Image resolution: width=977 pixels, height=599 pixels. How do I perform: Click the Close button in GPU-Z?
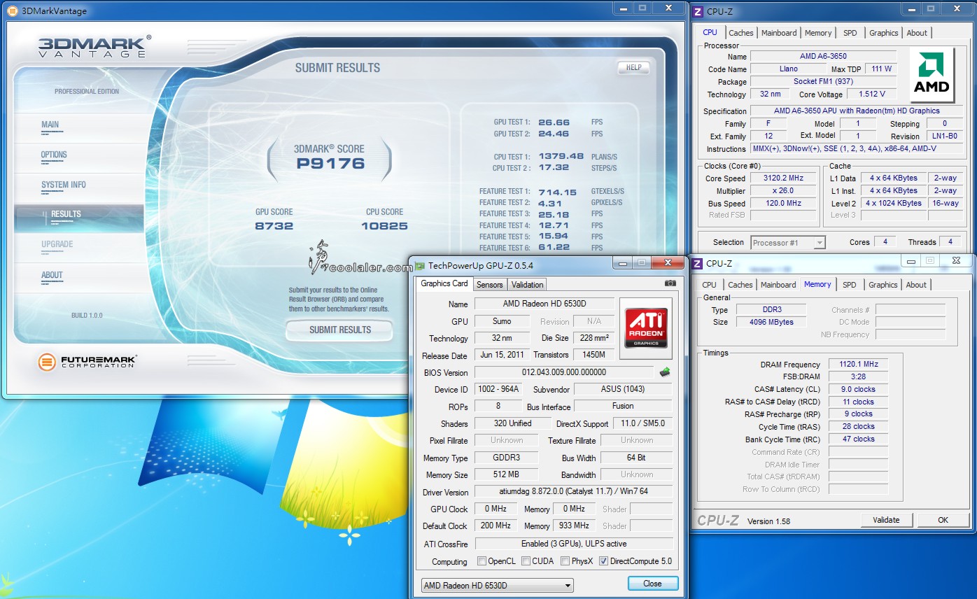coord(652,584)
